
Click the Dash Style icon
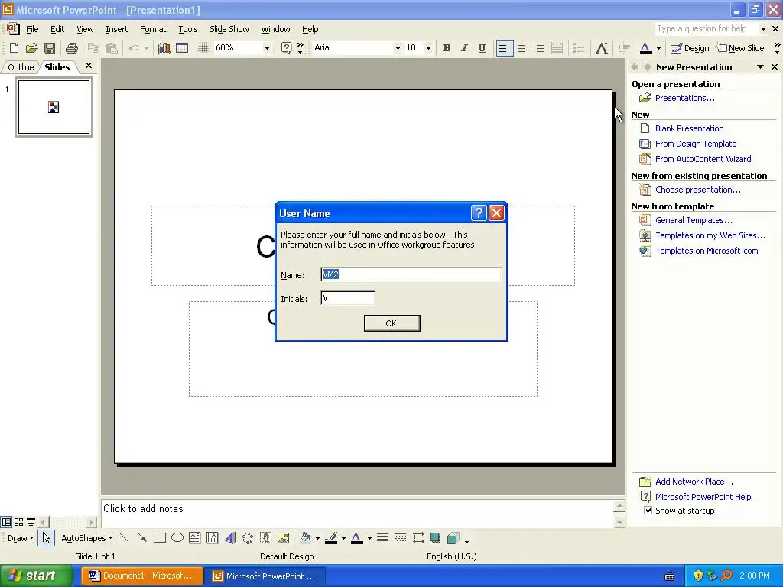400,538
